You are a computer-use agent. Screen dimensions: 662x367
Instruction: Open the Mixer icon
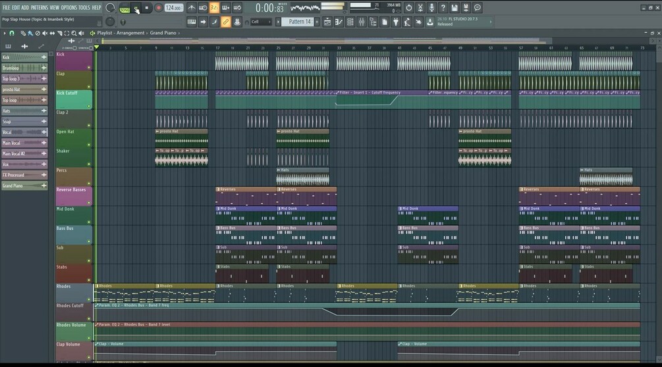pyautogui.click(x=362, y=22)
